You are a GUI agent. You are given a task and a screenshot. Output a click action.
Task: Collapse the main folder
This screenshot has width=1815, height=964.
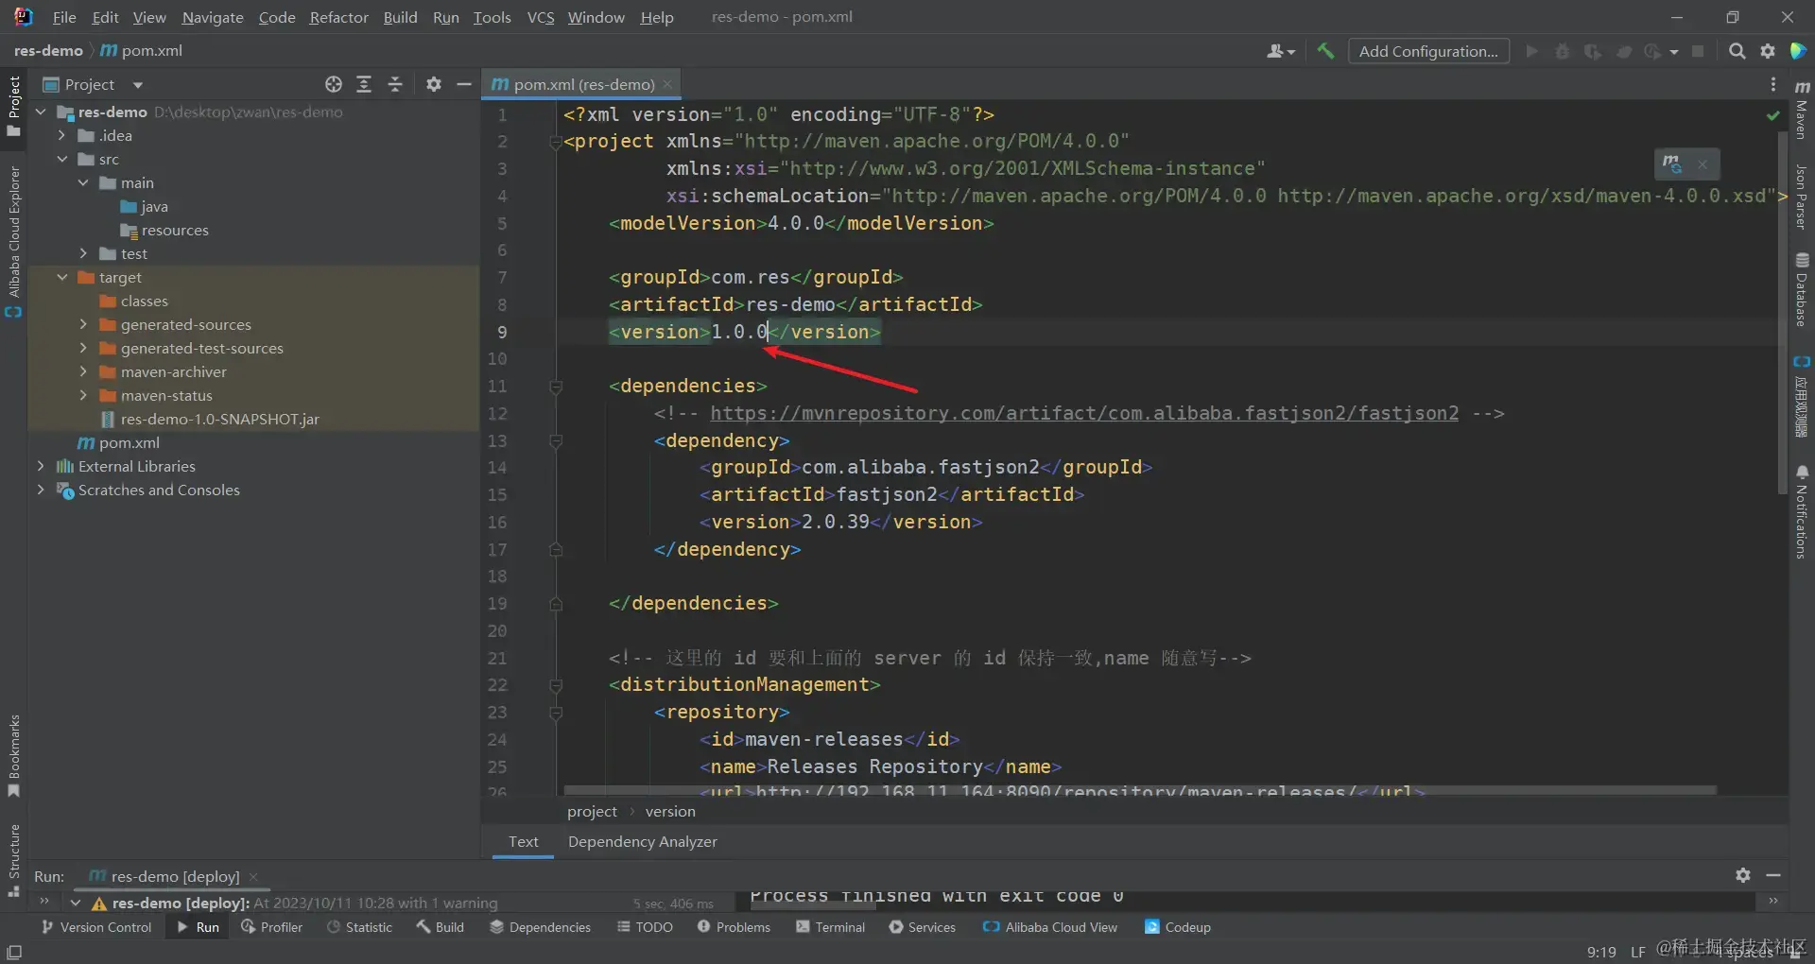click(83, 182)
